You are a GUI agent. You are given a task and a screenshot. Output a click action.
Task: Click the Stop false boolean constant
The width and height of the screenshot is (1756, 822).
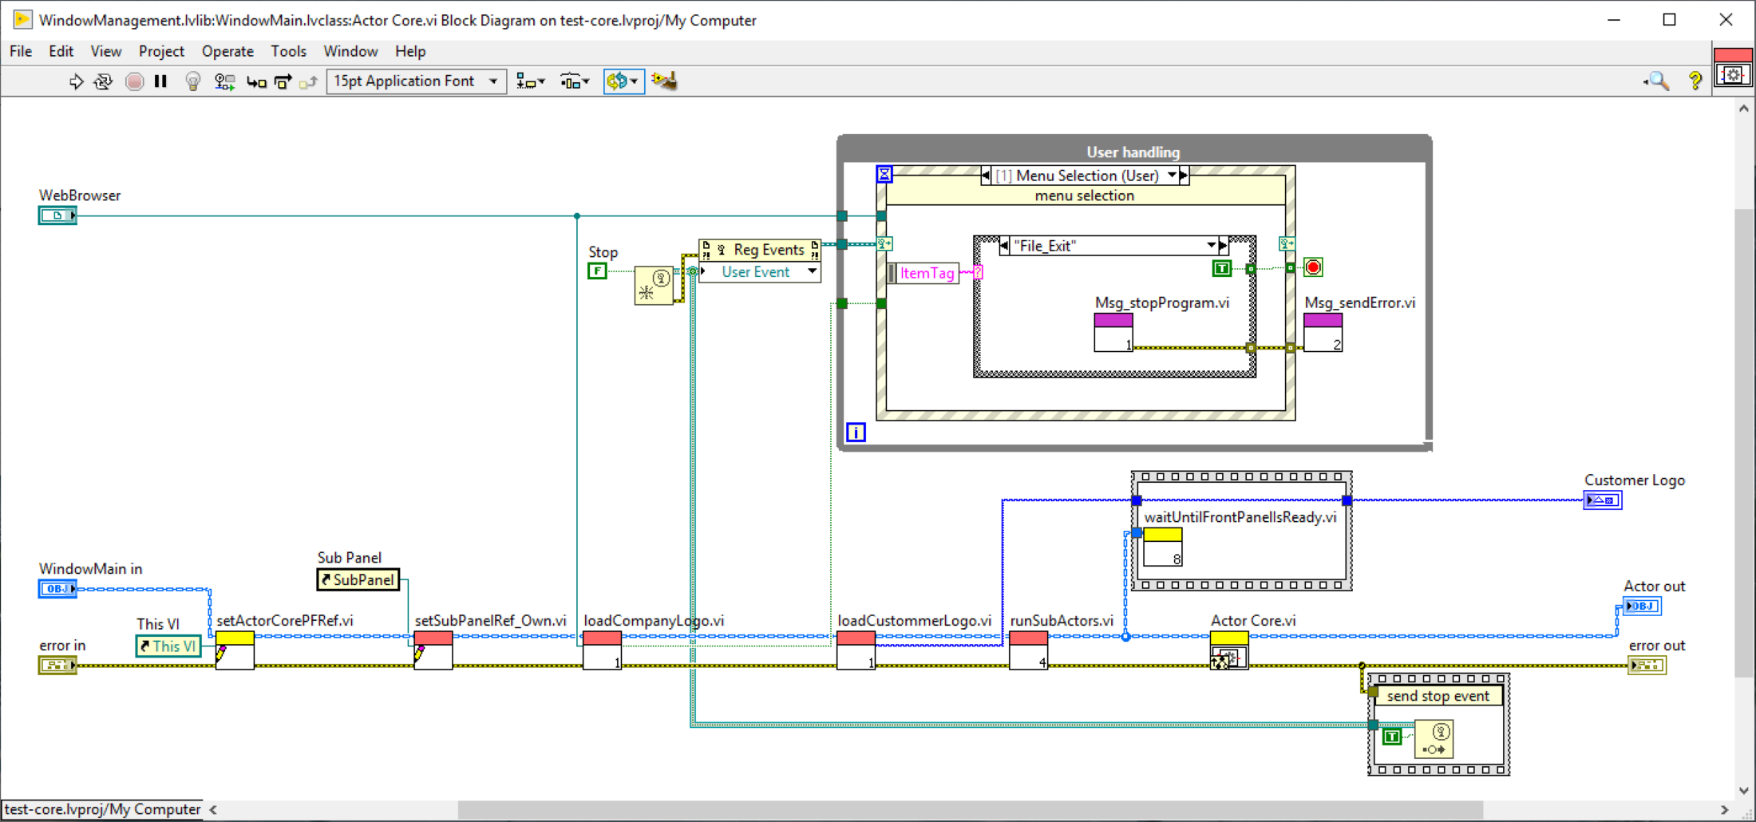point(597,271)
